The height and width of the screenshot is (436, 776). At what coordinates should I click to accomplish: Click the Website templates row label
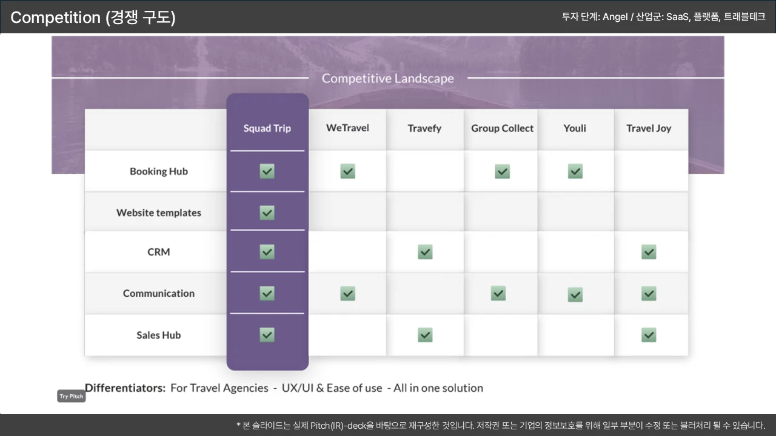tap(159, 213)
